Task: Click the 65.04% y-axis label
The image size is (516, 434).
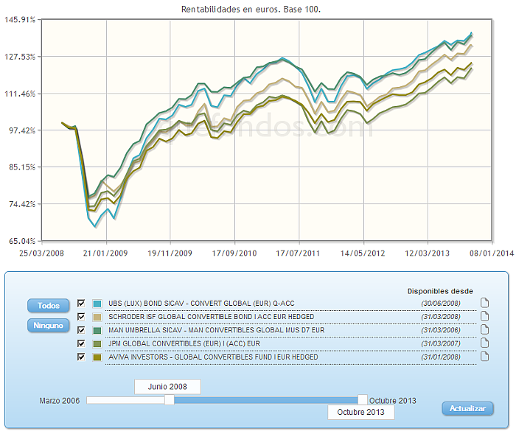Action: coord(22,241)
